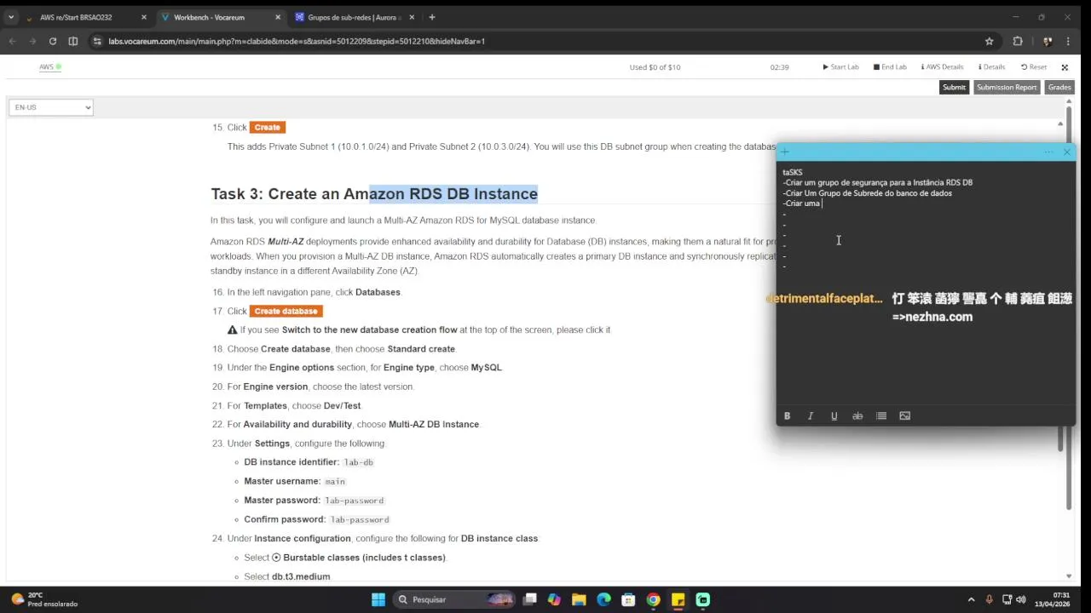Click the 'lab-db' identifier value
1091x613 pixels.
point(358,462)
